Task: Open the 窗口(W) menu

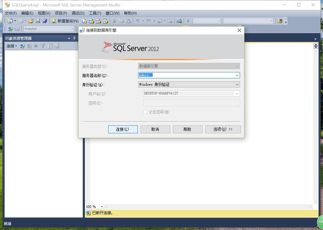Action: tap(112, 13)
